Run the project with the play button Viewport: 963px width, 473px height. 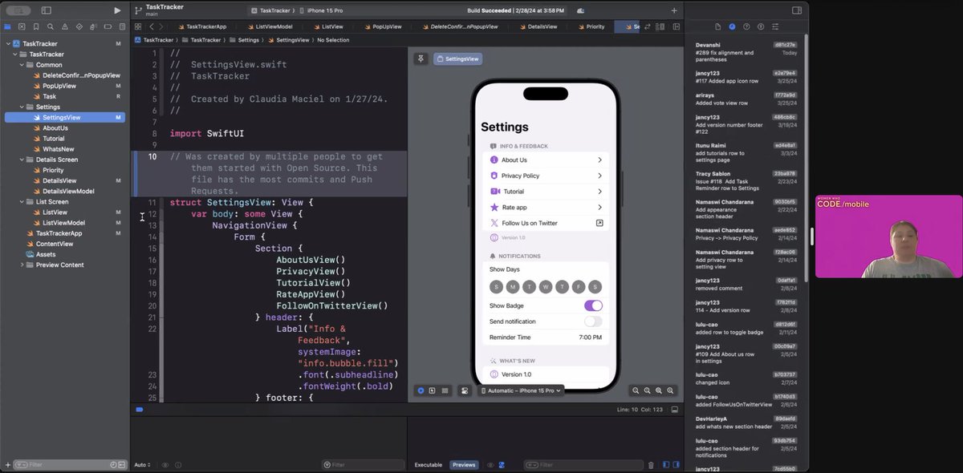[117, 10]
